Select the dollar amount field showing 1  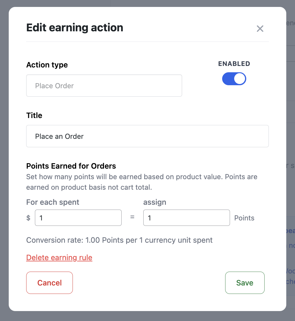(x=78, y=217)
